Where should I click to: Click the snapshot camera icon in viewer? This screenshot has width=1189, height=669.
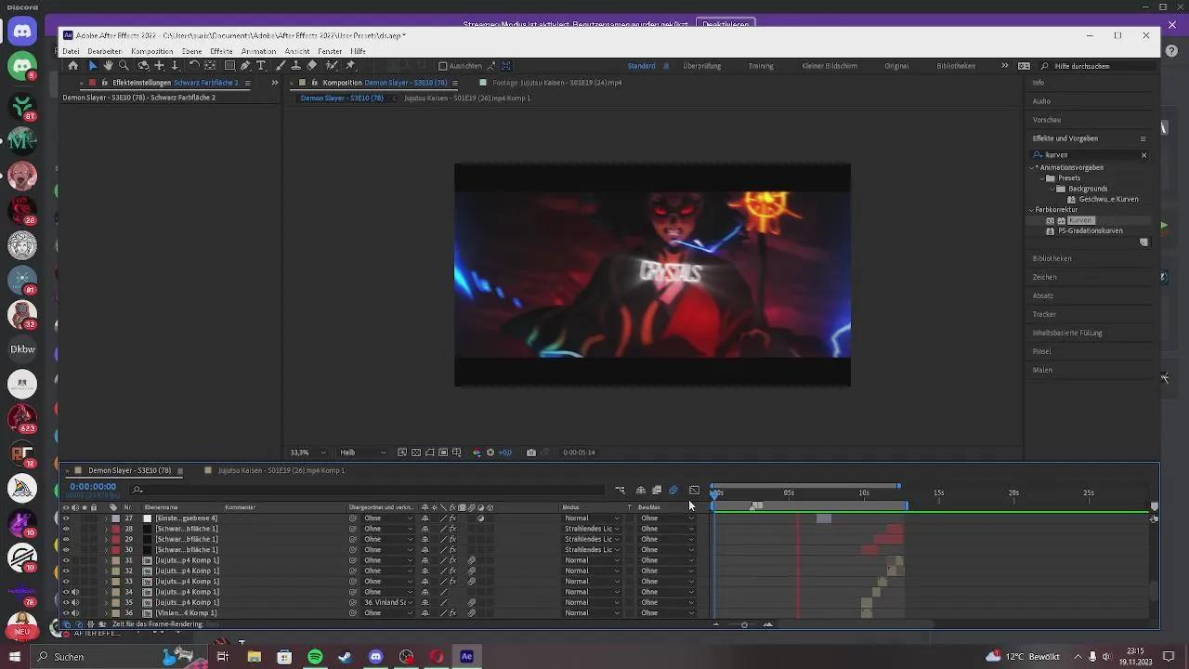[x=531, y=453]
